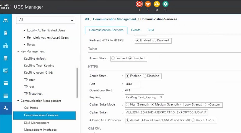Viewport: 241px width, 133px height.
Task: Select TP root tree item
Action: point(29,87)
